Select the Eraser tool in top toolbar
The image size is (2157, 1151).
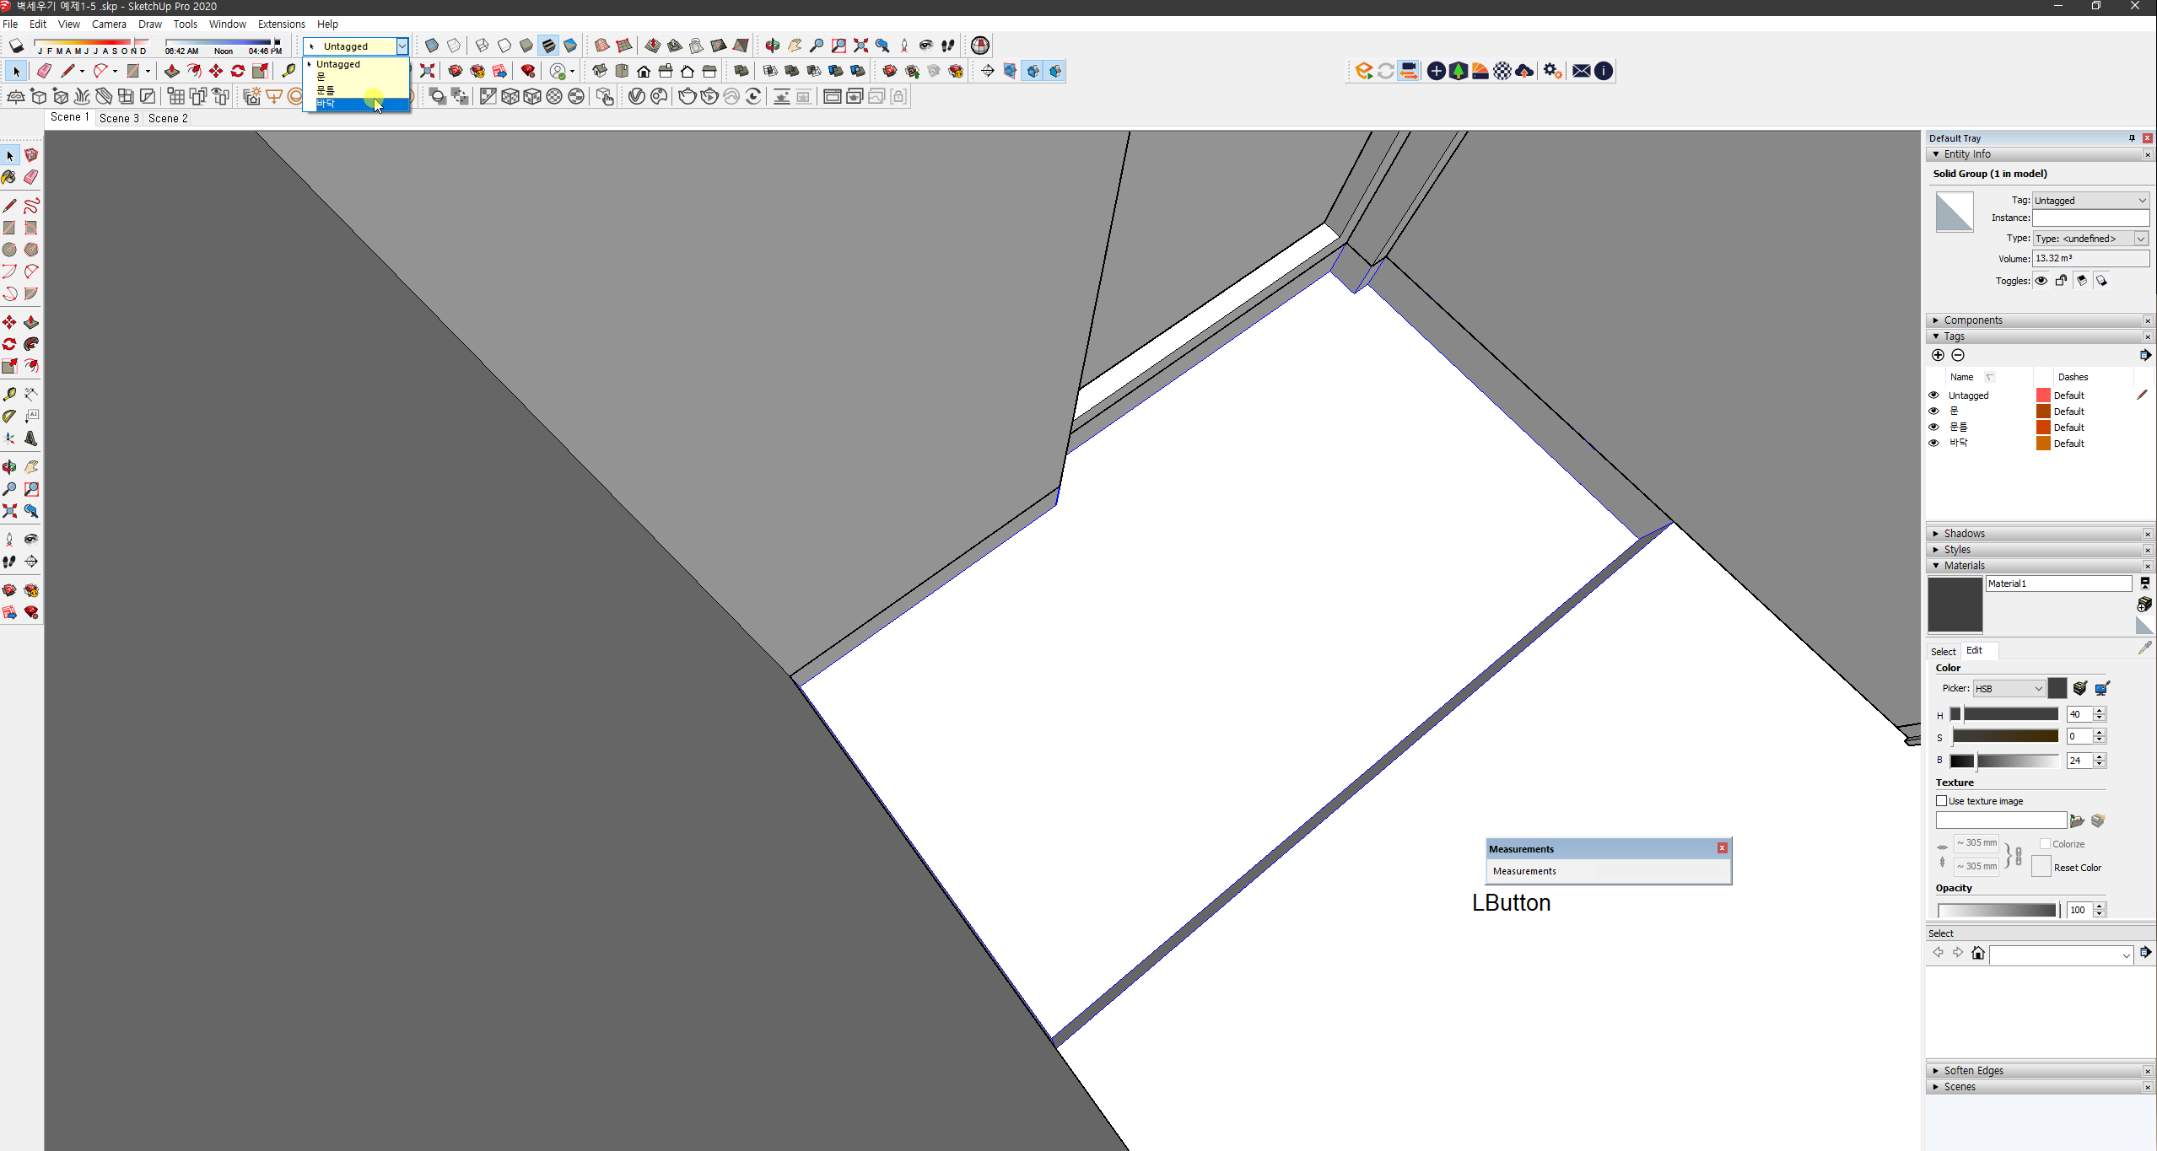point(44,71)
